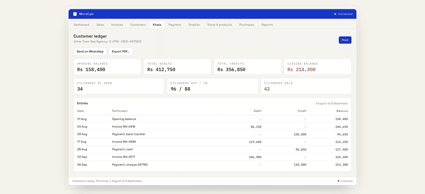
Task: Click the 96,850 credit amount
Action: pyautogui.click(x=301, y=149)
